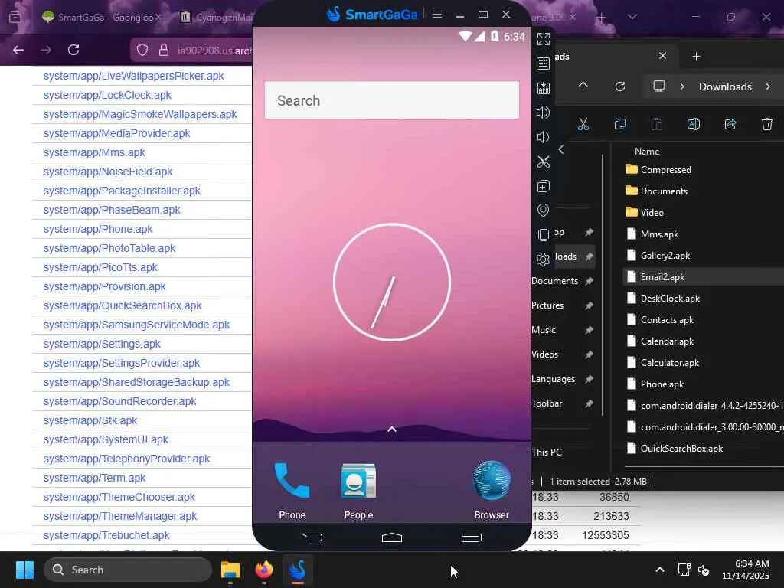Close the current File Explorer tab
Viewport: 784px width, 588px height.
point(662,55)
